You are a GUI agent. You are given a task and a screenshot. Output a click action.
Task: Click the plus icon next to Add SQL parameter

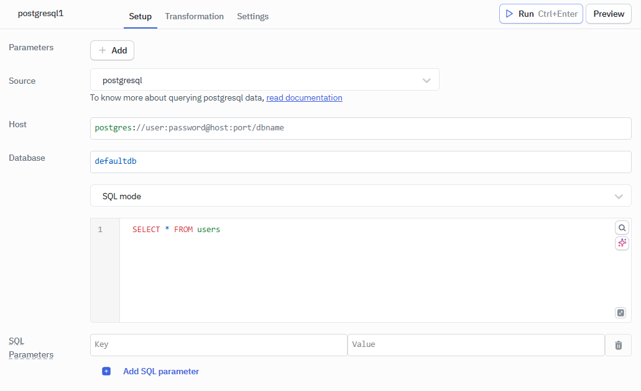(x=106, y=371)
